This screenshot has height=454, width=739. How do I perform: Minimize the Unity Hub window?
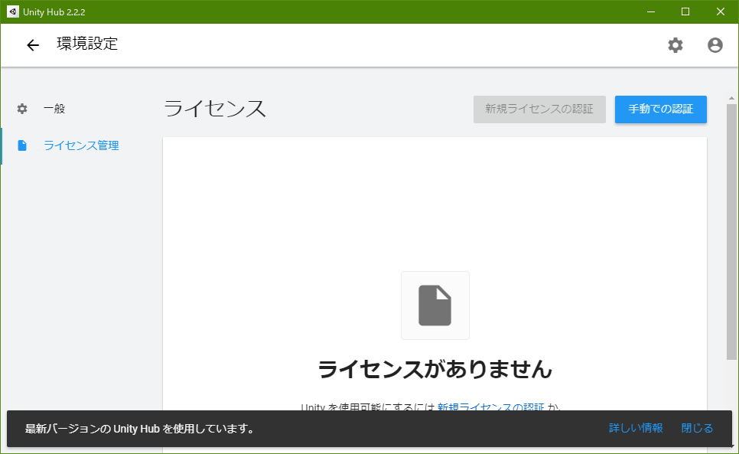coord(651,11)
